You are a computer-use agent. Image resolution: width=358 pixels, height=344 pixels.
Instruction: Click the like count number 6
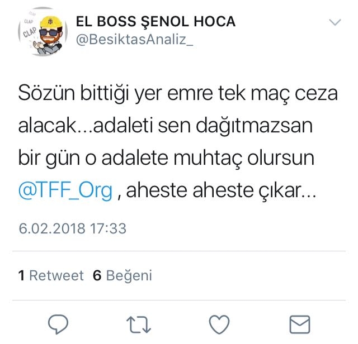coord(97,275)
